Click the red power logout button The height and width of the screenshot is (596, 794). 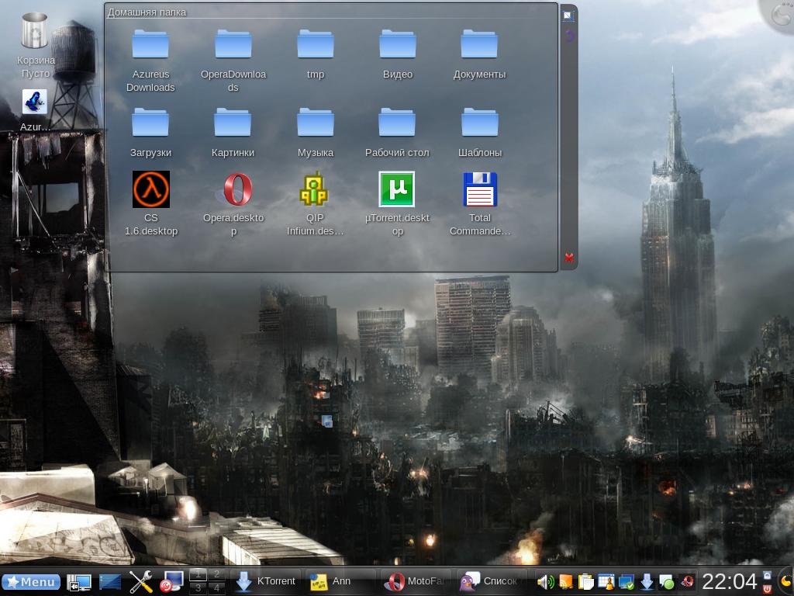[x=768, y=588]
